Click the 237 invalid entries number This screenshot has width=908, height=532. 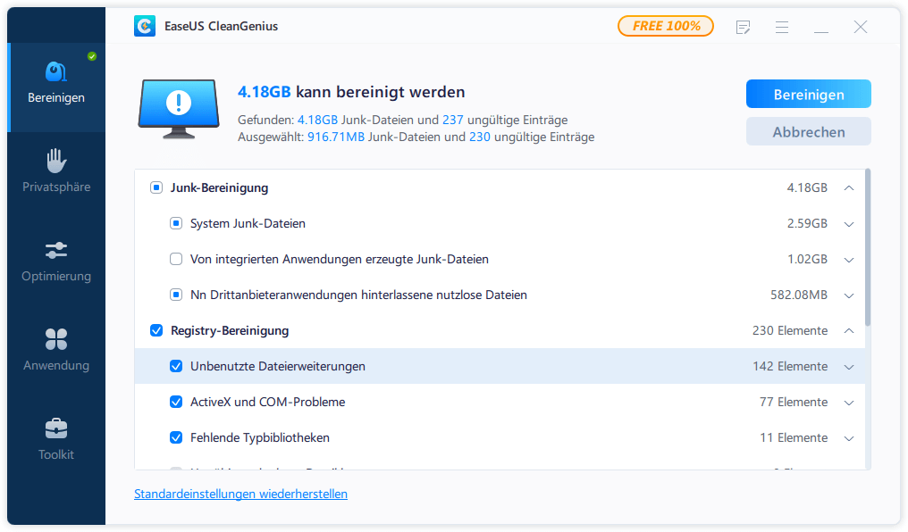(453, 121)
